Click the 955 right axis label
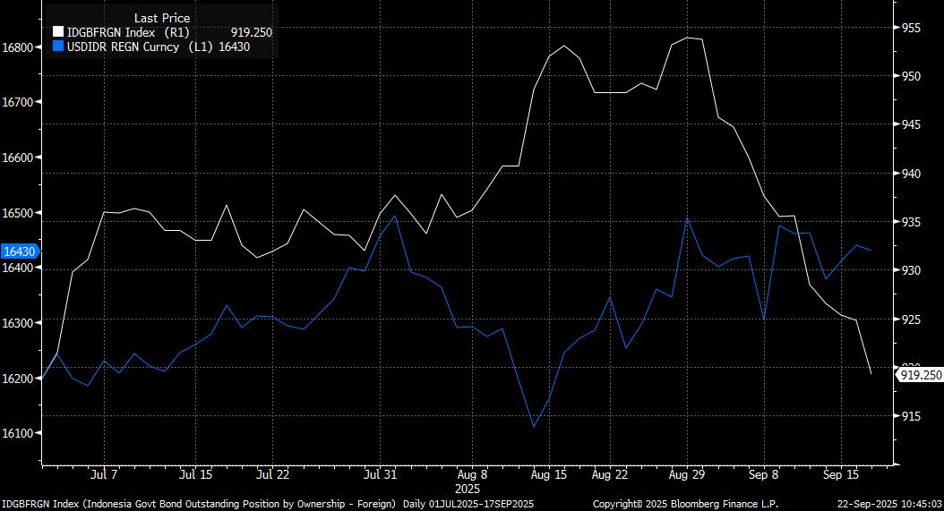 click(x=910, y=28)
